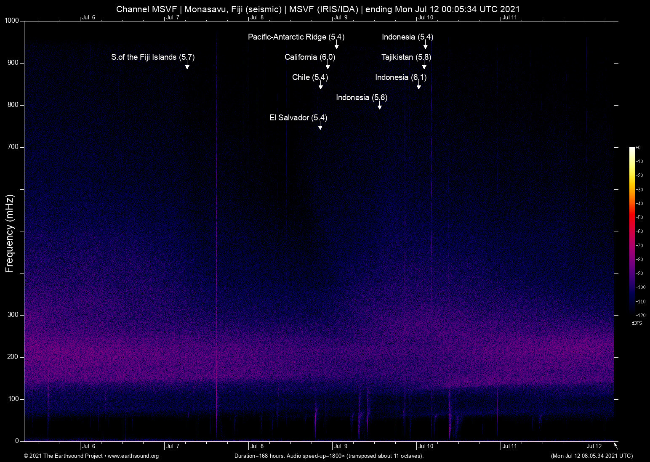This screenshot has width=650, height=462.
Task: Select the "700" frequency axis tick label
Action: [x=13, y=147]
